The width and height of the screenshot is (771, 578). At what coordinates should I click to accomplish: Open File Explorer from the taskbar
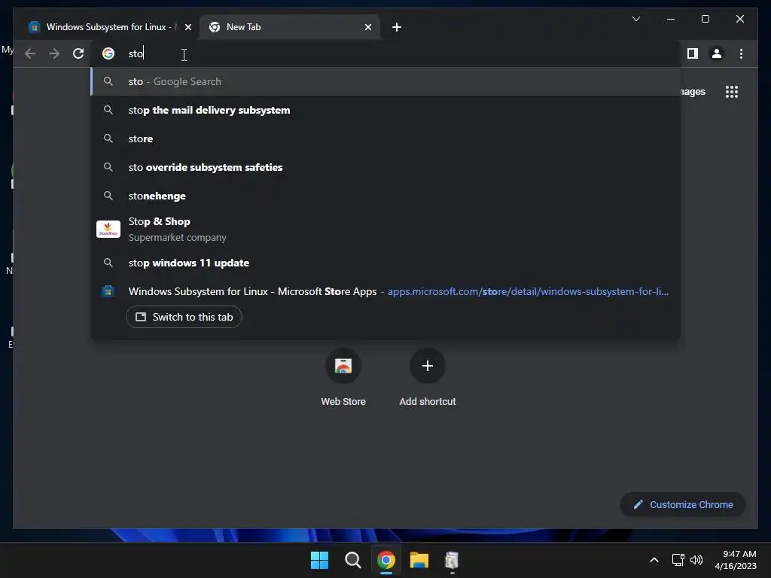coord(419,560)
